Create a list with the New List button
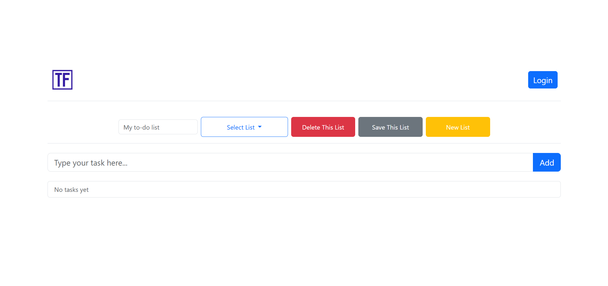This screenshot has height=286, width=608. 458,127
